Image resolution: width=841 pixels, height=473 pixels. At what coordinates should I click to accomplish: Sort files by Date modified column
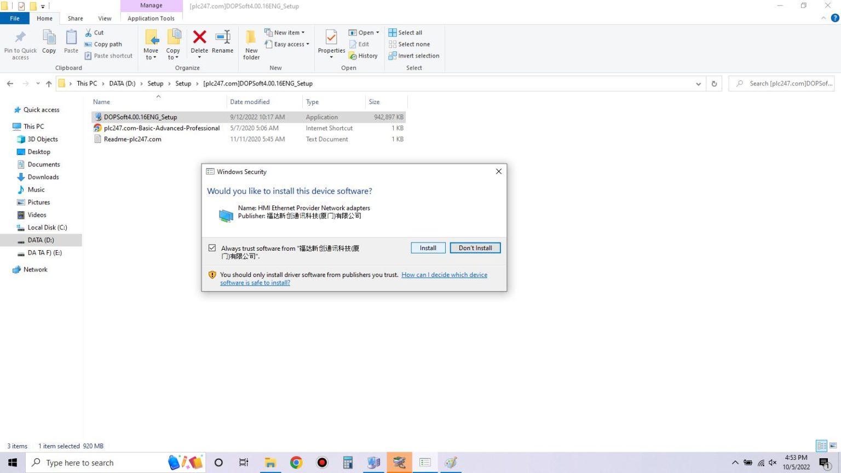click(264, 102)
